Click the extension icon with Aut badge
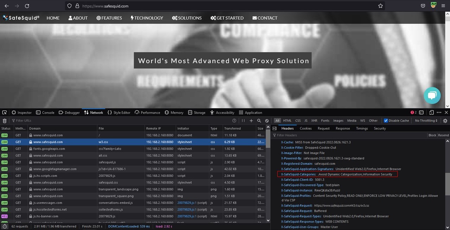 pyautogui.click(x=433, y=5)
